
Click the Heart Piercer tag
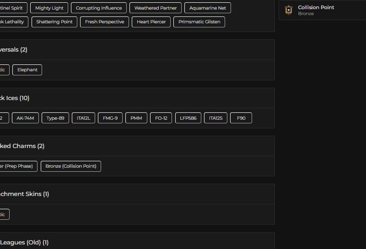click(x=151, y=21)
